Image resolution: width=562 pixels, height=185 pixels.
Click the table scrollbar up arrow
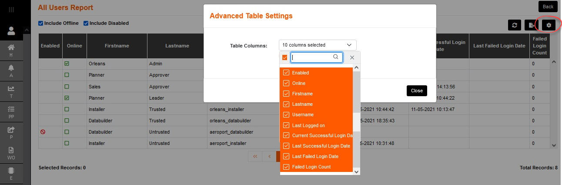[554, 62]
